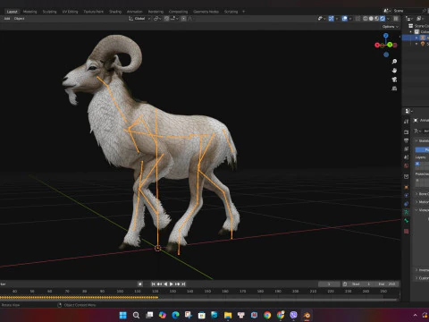Toggle the show gizmo button

331,19
